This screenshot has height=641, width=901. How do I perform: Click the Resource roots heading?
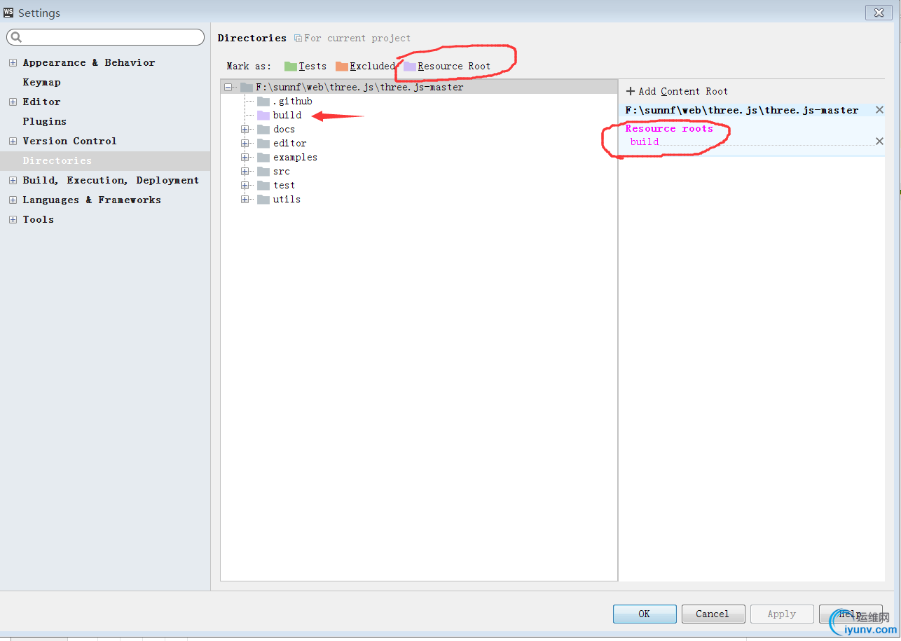tap(669, 128)
